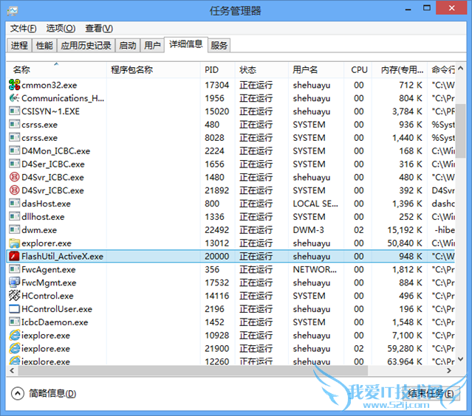Click the HControlUser.exe window icon
The image size is (472, 416).
tap(14, 309)
